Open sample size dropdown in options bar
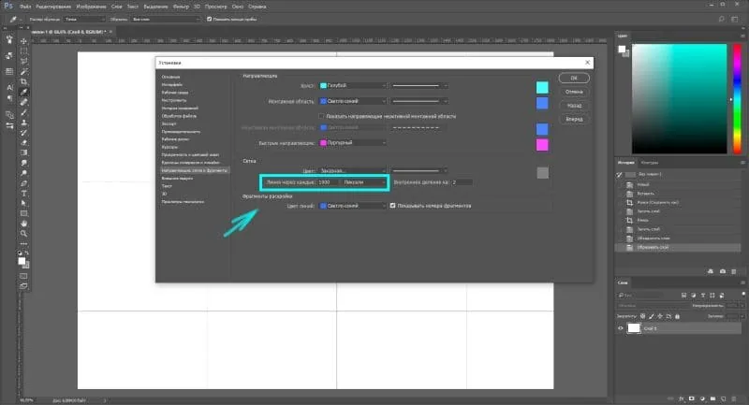Screen dimensions: 749x405 (x=84, y=19)
